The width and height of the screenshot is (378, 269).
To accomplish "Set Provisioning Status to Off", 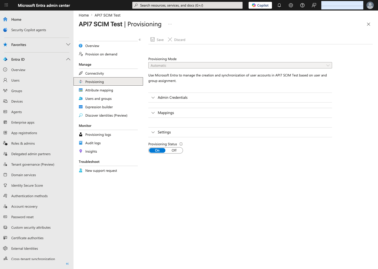I will (174, 151).
